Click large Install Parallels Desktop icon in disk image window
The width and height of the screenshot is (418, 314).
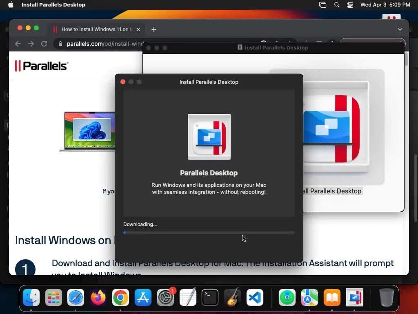coord(336,127)
